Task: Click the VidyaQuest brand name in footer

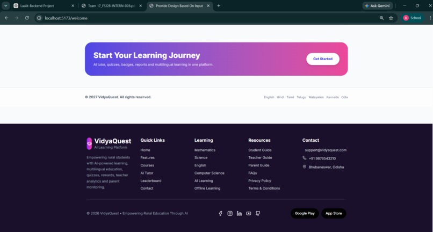Action: point(113,141)
